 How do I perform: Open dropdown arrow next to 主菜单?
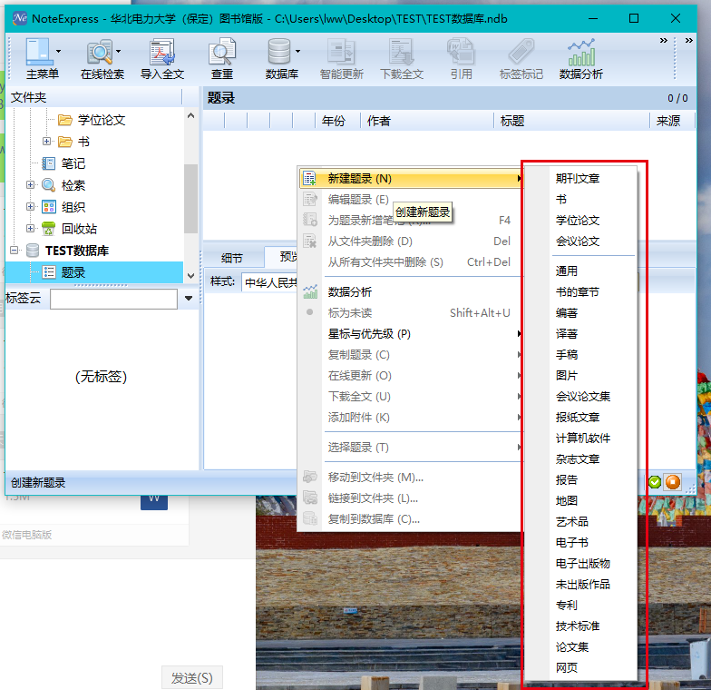[58, 51]
